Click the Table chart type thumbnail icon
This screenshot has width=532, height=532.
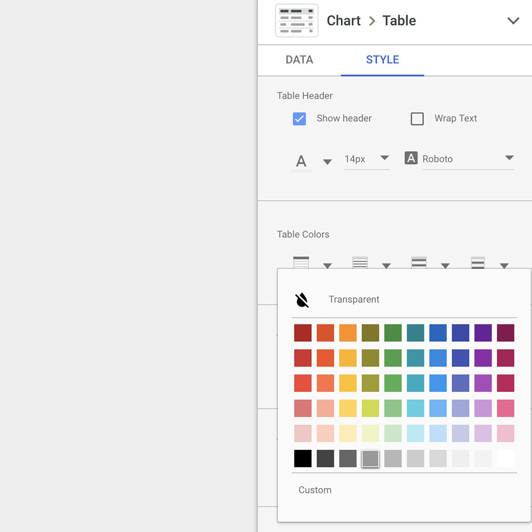[297, 21]
